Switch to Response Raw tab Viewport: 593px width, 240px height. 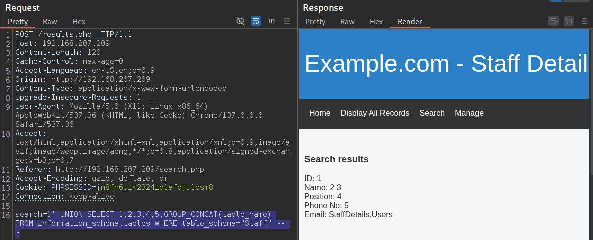pos(348,22)
